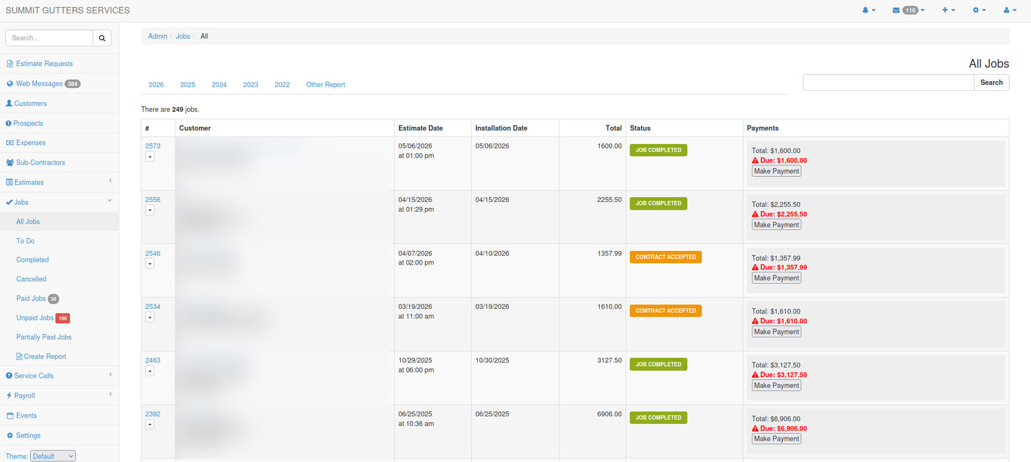Open the dropdown arrow under job 2556
The image size is (1031, 462).
[x=149, y=210]
